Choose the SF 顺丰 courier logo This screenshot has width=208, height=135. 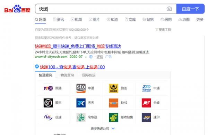(48, 103)
